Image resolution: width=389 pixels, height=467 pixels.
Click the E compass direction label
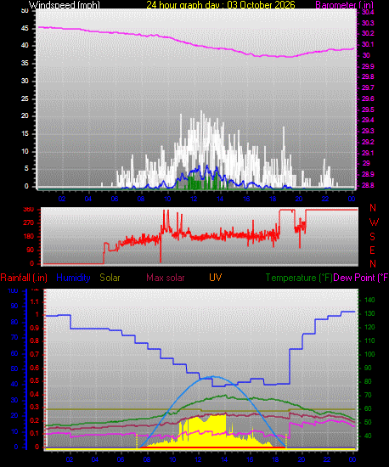point(372,250)
